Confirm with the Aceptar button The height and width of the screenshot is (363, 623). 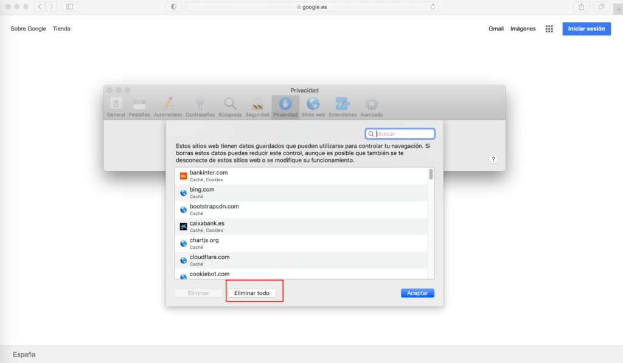pos(417,293)
